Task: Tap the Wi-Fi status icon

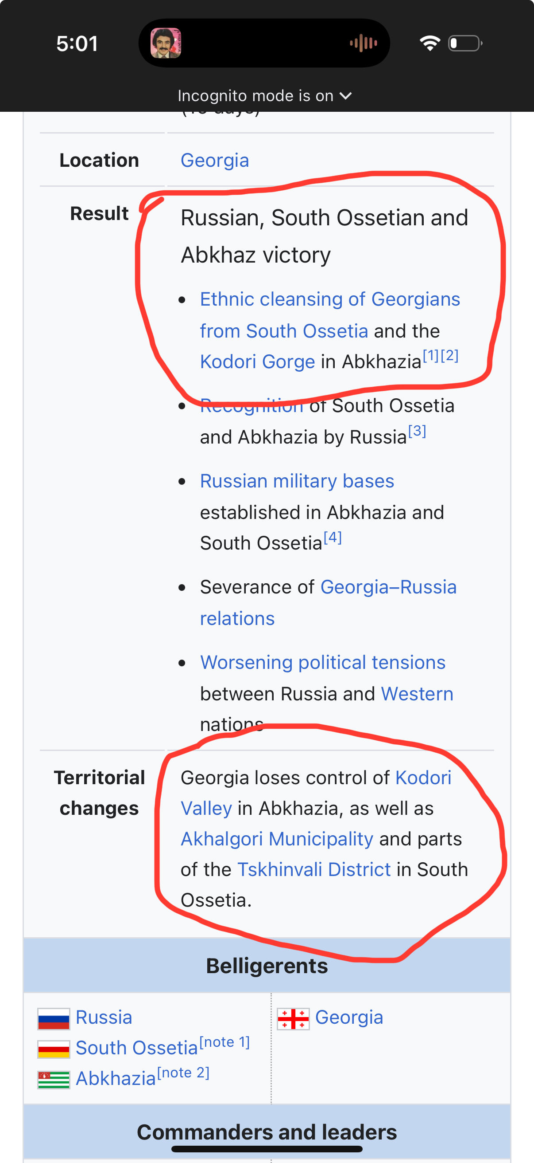Action: (430, 43)
